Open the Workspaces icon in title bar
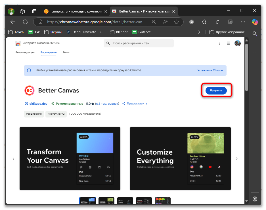The height and width of the screenshot is (210, 266). coord(22,11)
